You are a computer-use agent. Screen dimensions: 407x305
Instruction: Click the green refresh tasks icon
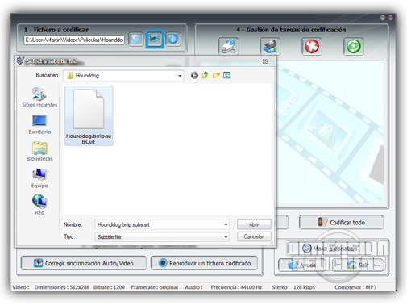tap(353, 46)
